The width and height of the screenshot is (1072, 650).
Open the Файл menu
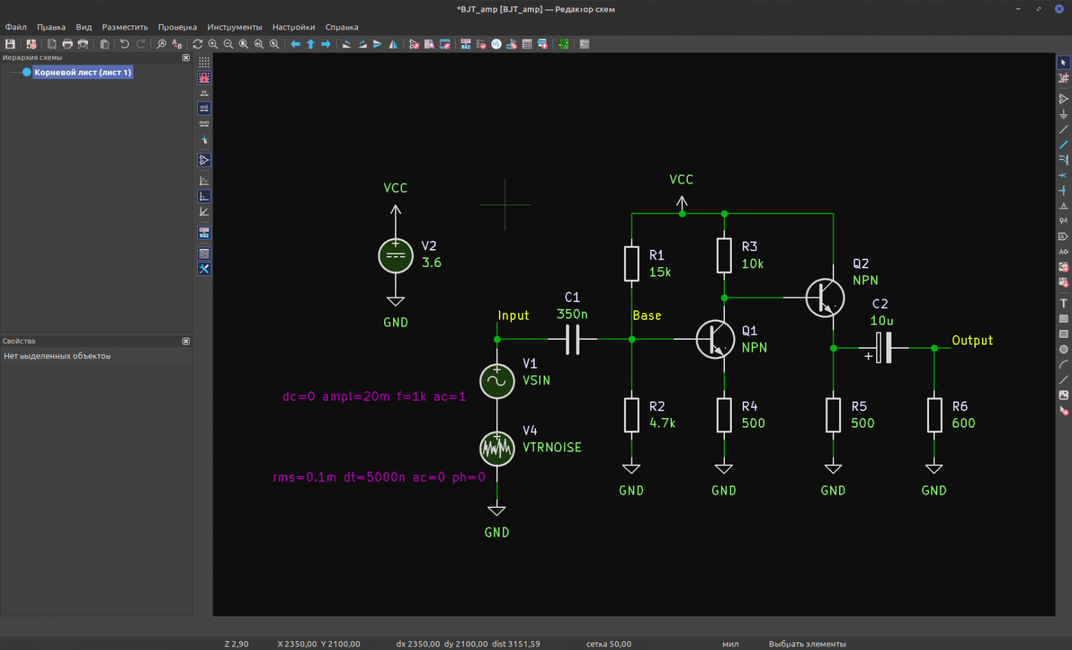coord(16,27)
